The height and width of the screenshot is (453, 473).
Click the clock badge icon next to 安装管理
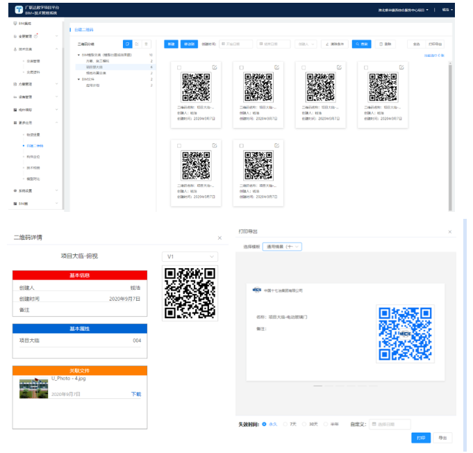click(36, 36)
